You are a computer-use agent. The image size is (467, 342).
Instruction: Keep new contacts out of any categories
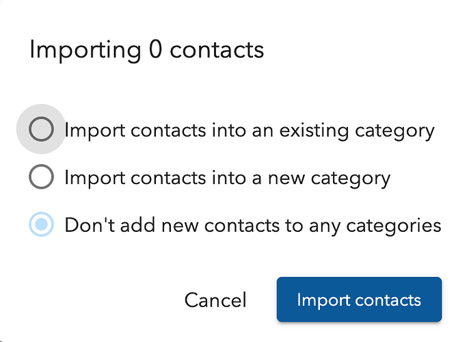coord(41,224)
